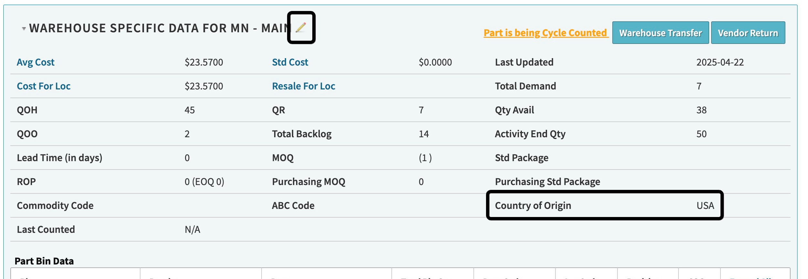The height and width of the screenshot is (279, 808).
Task: Click the pencil edit icon beside MN - MAIN
Action: 301,28
